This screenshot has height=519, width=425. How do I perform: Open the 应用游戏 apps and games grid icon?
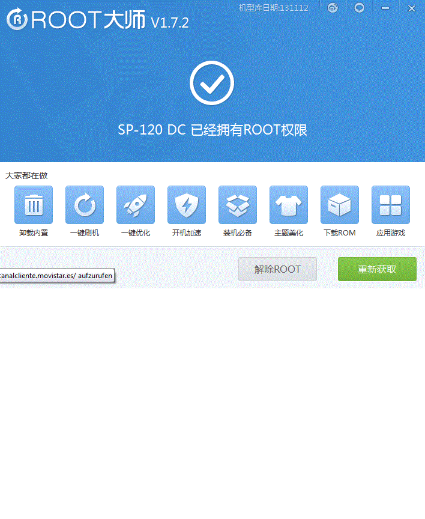coord(391,205)
